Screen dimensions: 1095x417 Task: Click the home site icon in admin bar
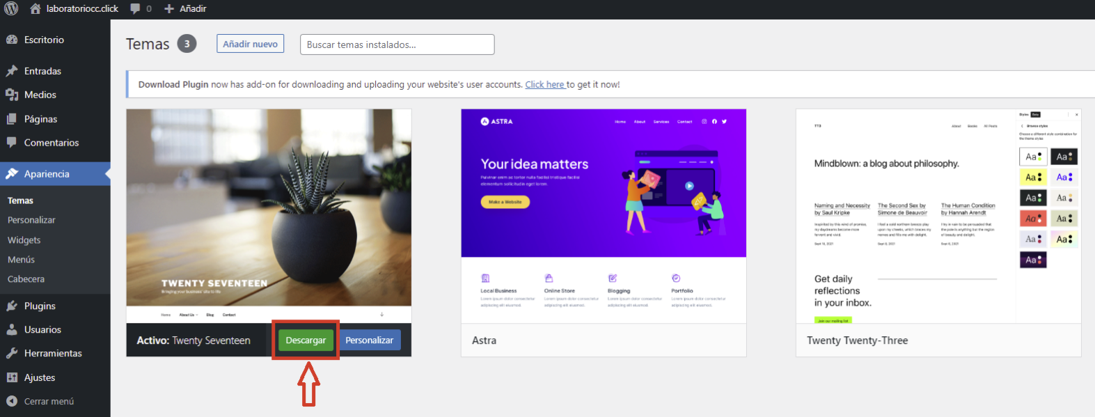click(x=36, y=8)
